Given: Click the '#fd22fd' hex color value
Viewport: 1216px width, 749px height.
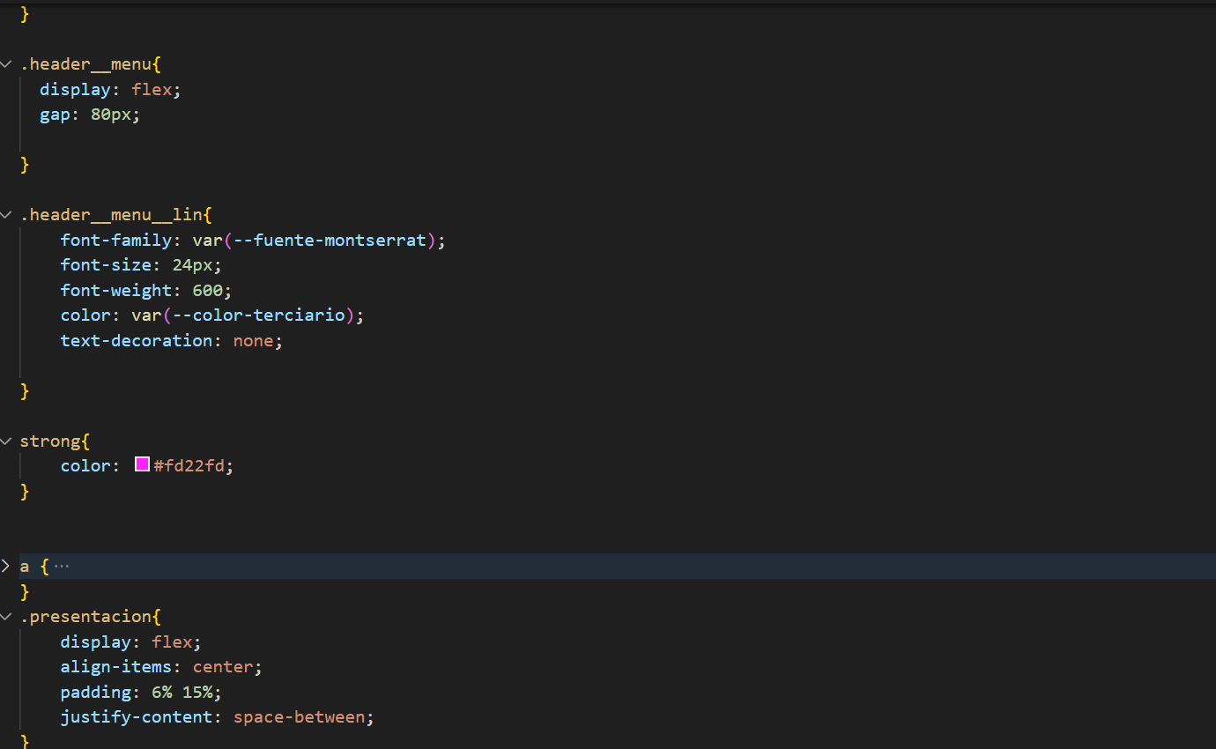Looking at the screenshot, I should (189, 466).
